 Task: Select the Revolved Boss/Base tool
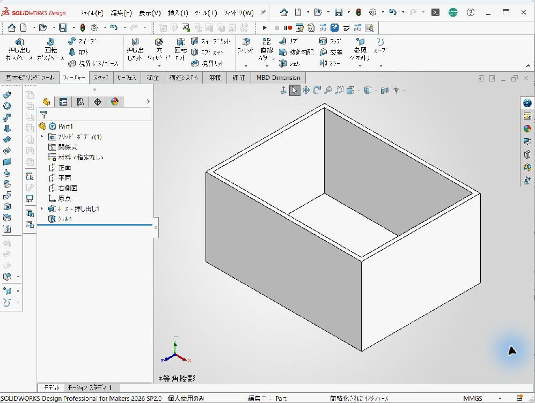50,49
